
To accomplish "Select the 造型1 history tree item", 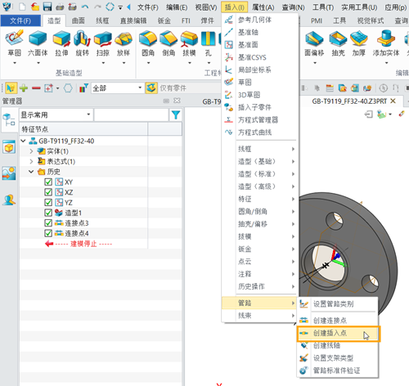I will 73,213.
